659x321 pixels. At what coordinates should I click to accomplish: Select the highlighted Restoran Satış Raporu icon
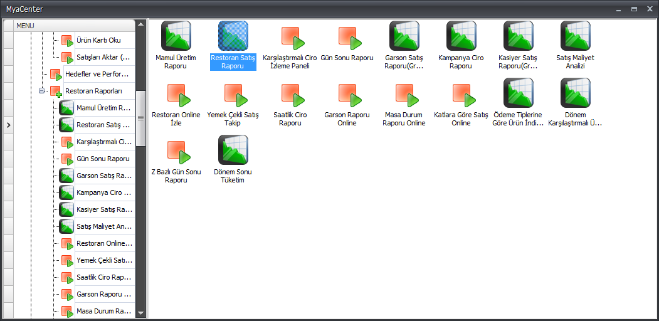233,36
